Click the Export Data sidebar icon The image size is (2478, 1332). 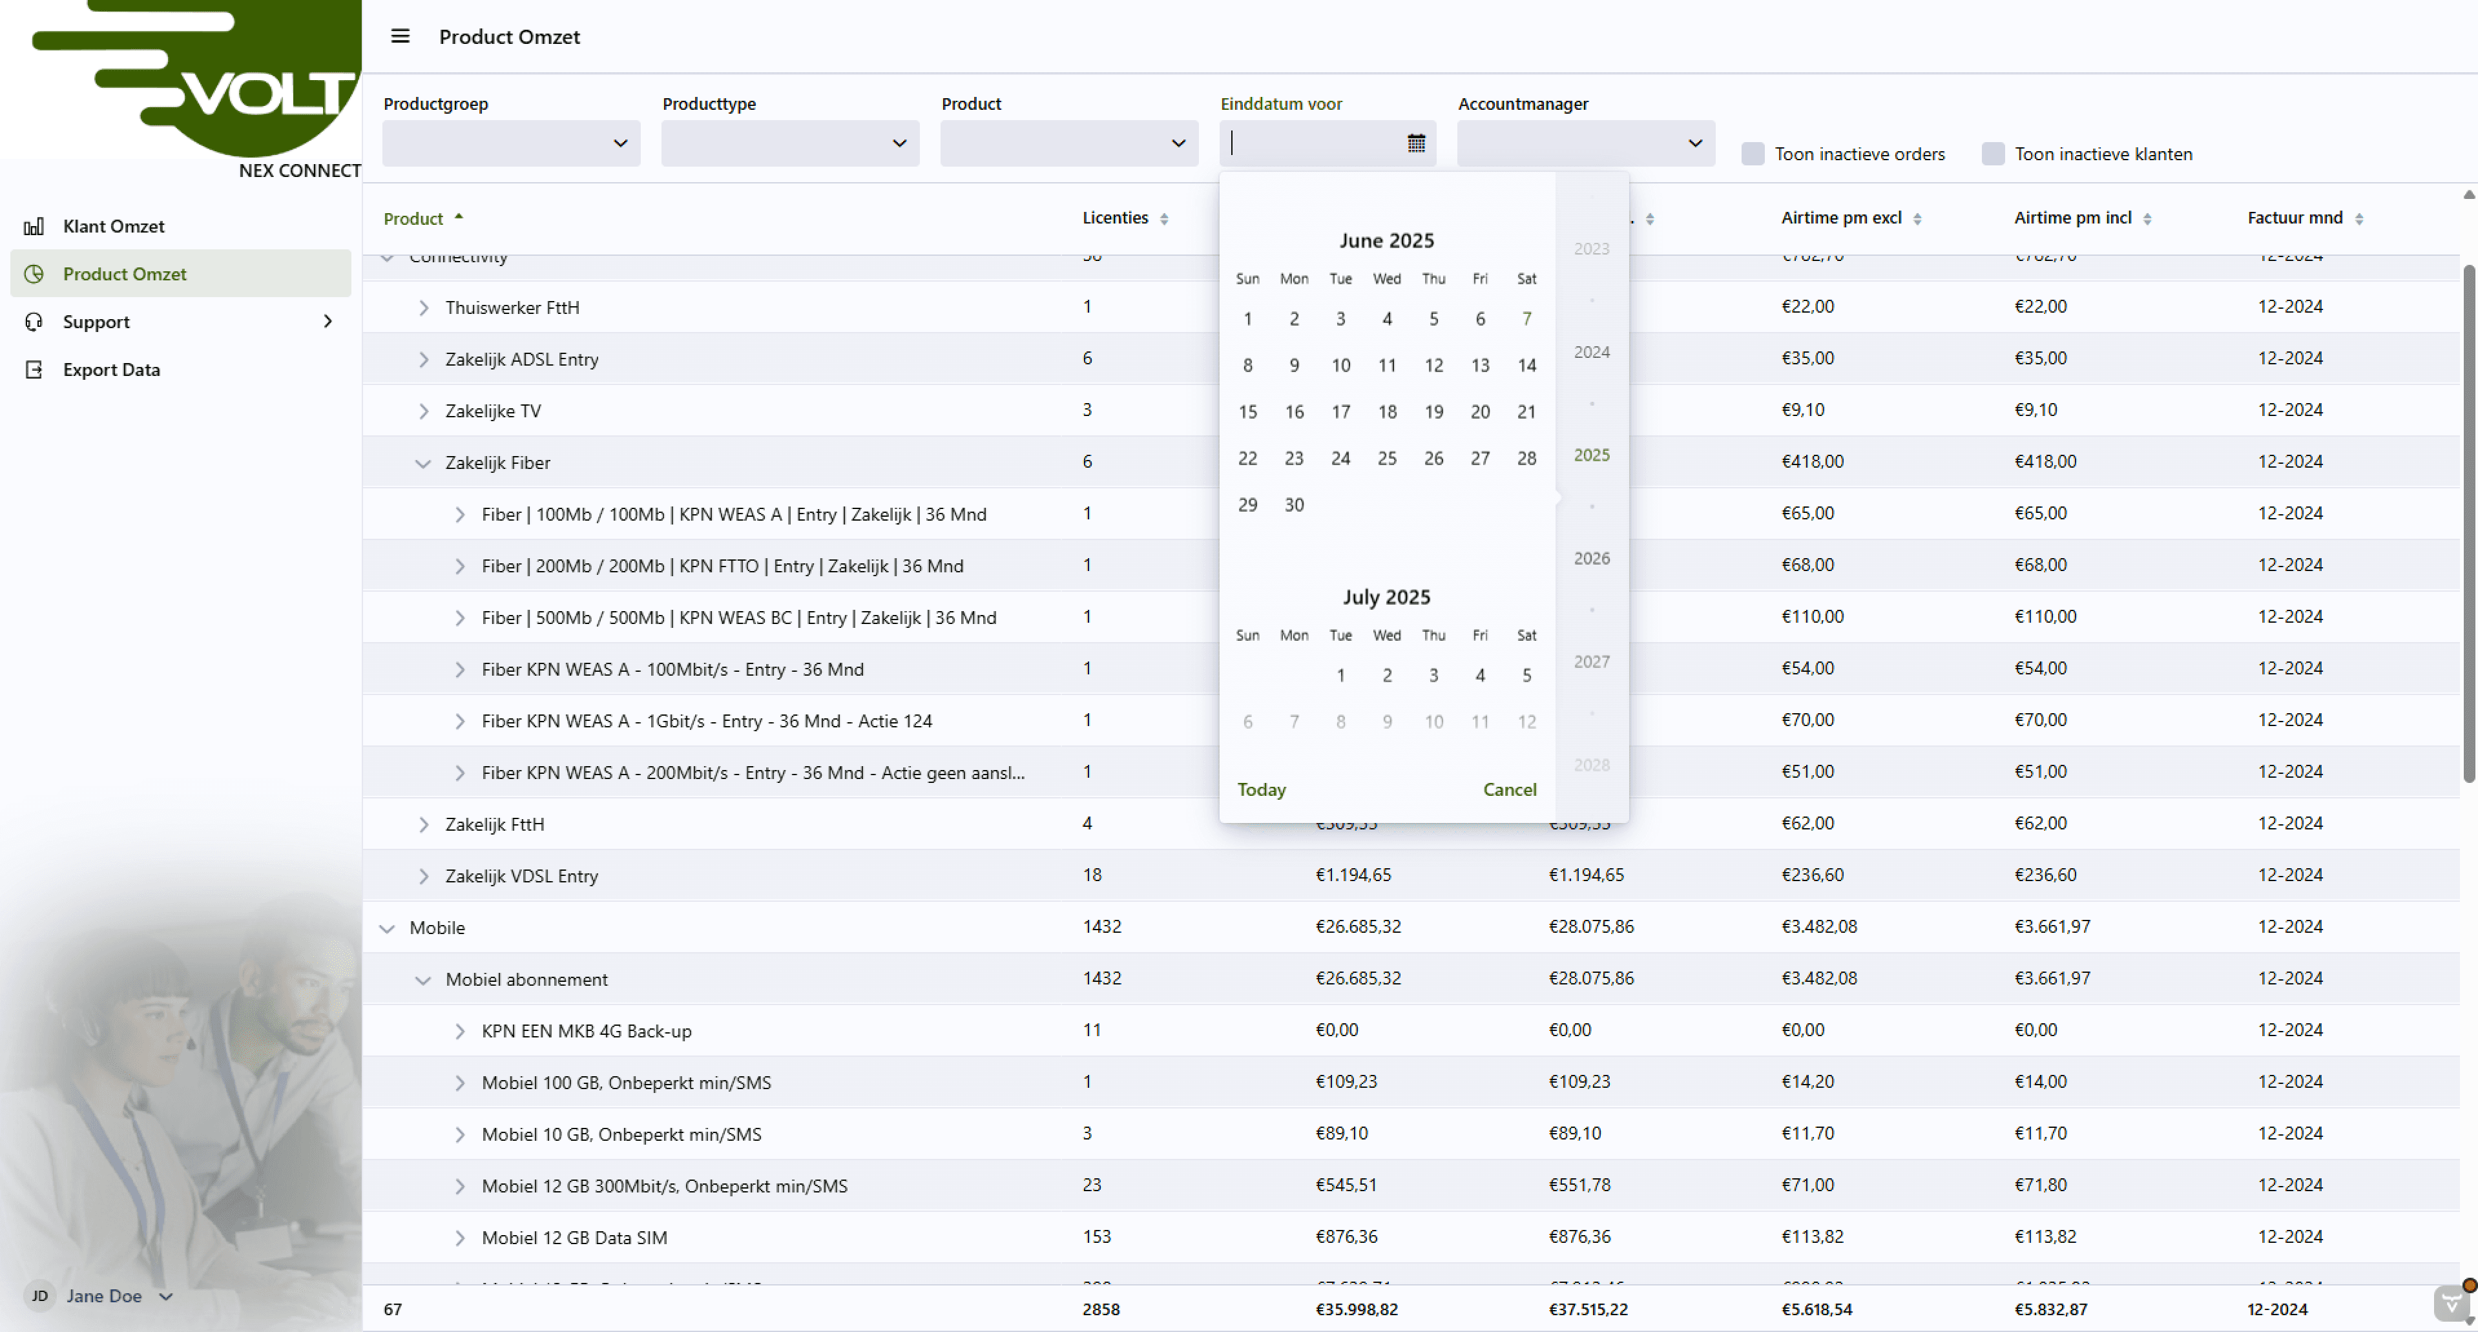34,370
